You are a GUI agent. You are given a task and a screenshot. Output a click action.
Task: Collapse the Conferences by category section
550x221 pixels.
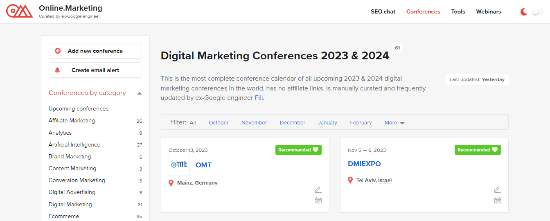coord(139,93)
